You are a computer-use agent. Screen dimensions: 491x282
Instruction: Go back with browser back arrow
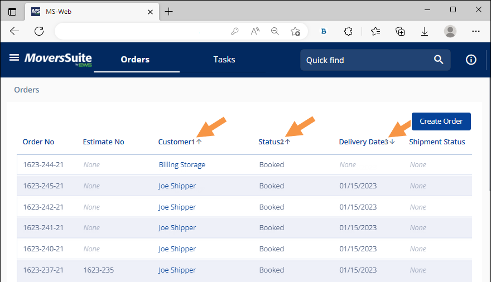click(15, 31)
